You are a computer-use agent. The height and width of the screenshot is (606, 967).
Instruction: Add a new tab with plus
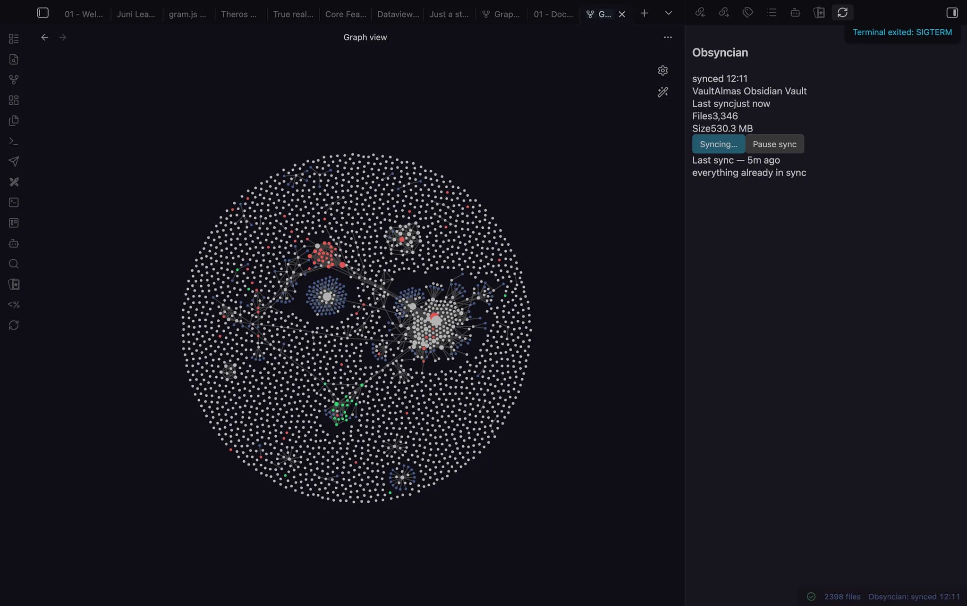pos(644,13)
